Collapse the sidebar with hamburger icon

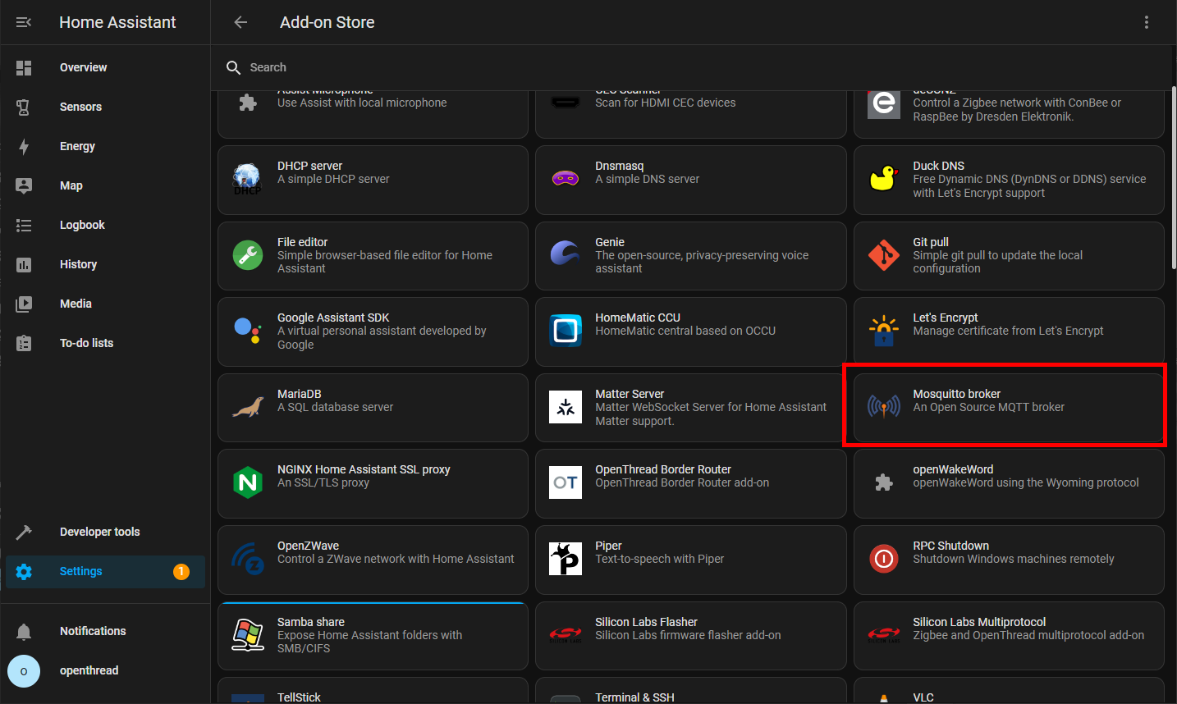24,22
